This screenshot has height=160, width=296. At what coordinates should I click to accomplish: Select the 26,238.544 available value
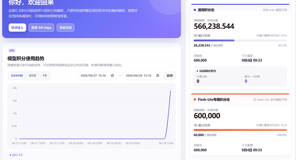click(x=202, y=46)
